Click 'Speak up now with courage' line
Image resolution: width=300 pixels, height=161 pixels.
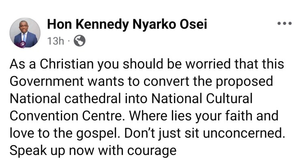click(93, 150)
